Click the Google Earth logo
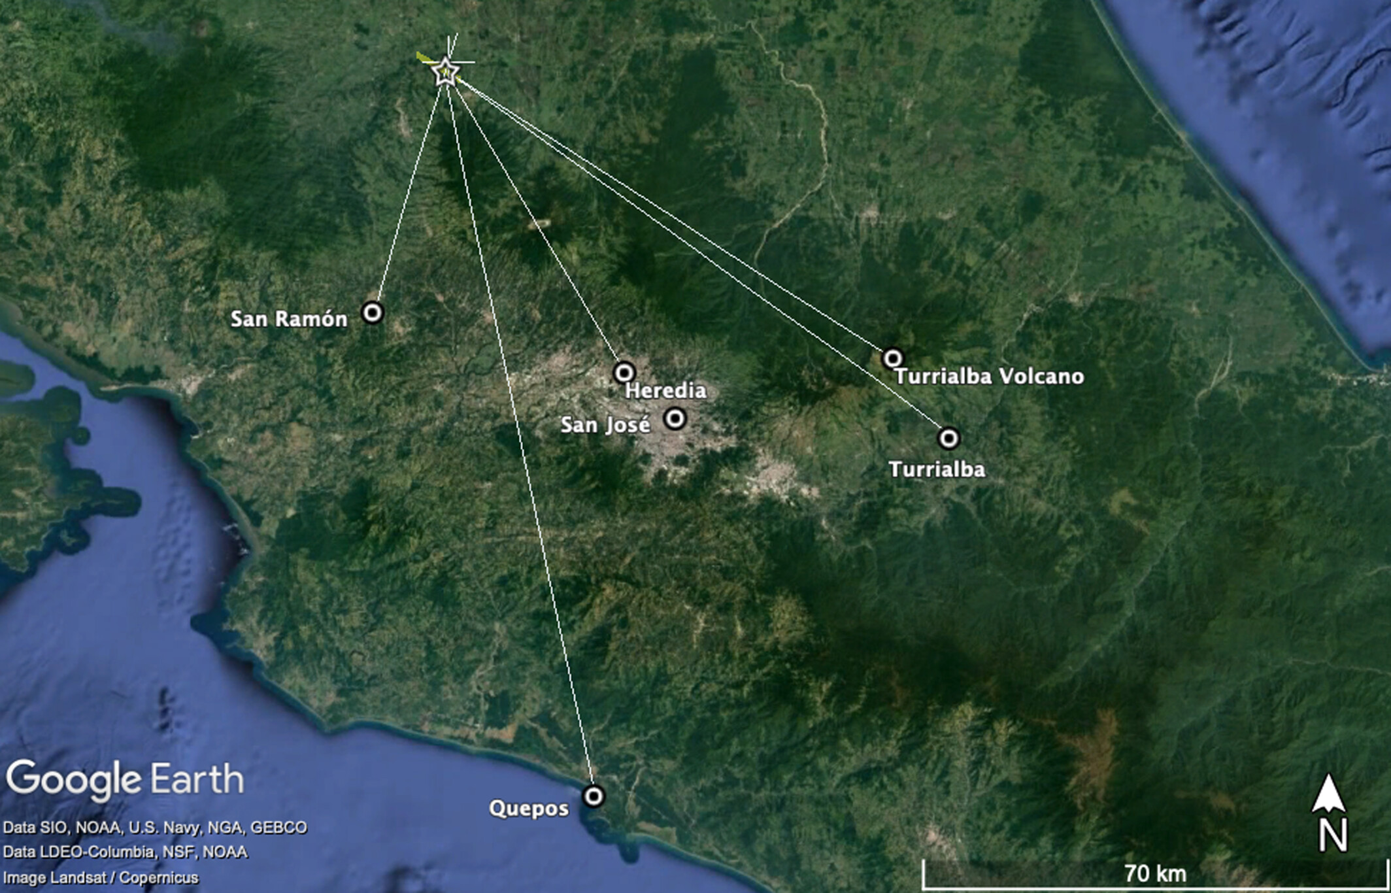The image size is (1391, 893). pos(125,779)
